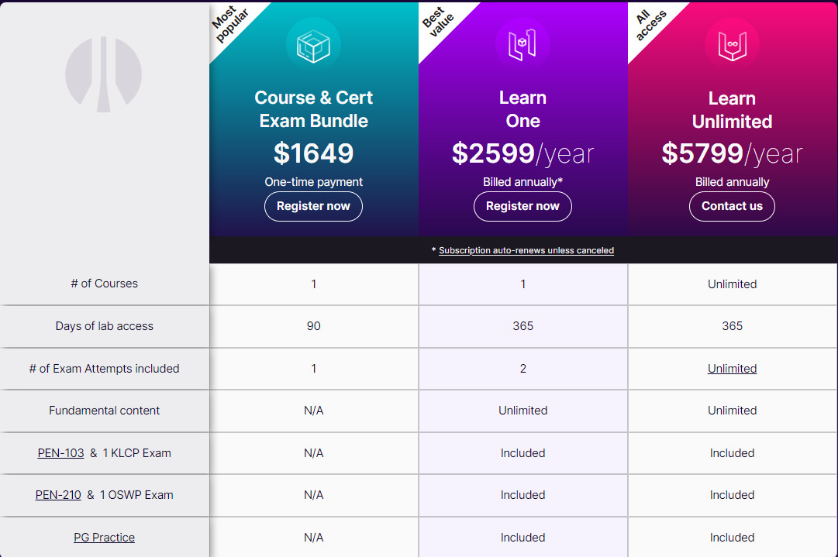Click the Learn One plan icon

pyautogui.click(x=522, y=45)
